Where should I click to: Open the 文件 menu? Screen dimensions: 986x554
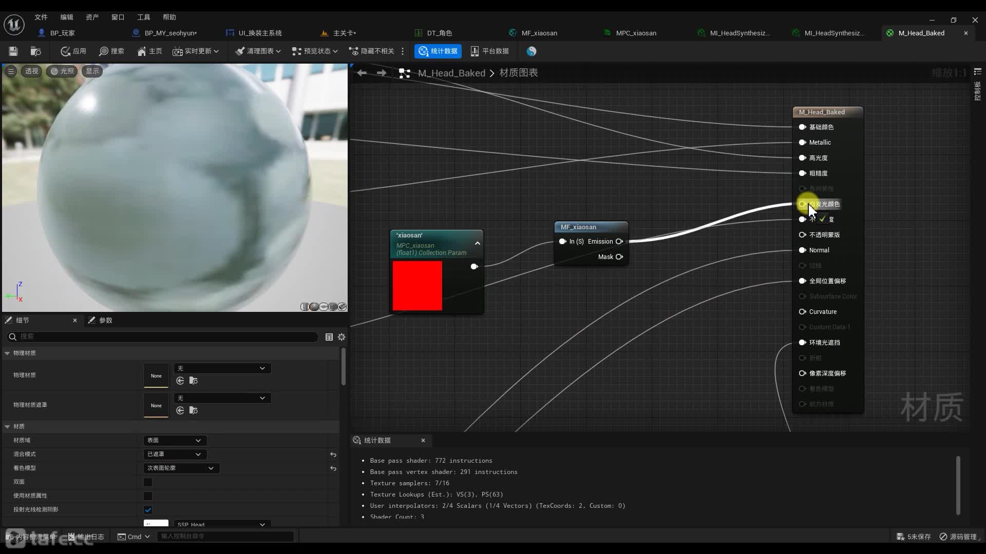coord(41,17)
